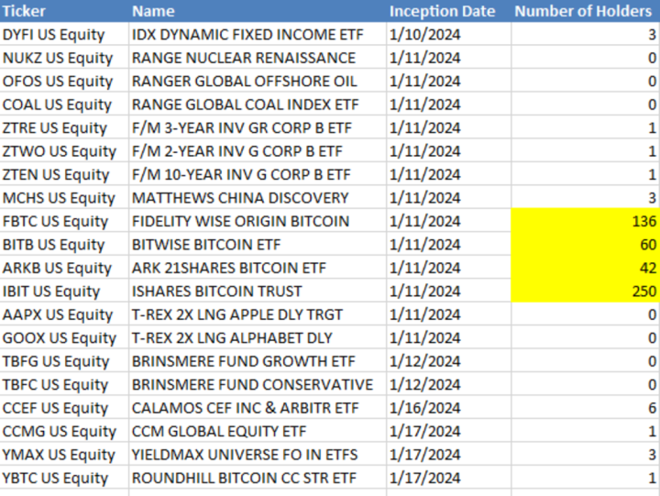Select YIELDMAX UNIVERSE FO IN ETFS cell
This screenshot has width=660, height=496.
pos(258,455)
